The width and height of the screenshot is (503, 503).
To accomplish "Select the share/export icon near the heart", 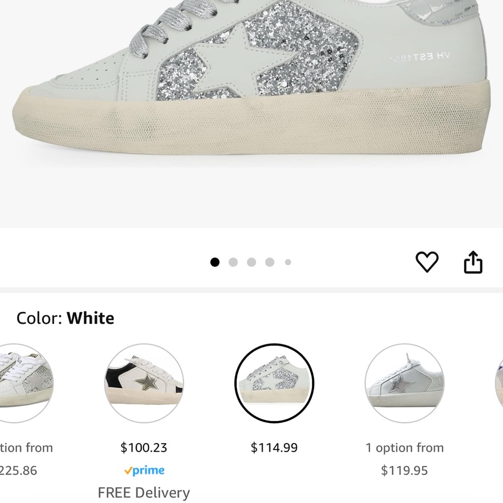I will coord(473,261).
